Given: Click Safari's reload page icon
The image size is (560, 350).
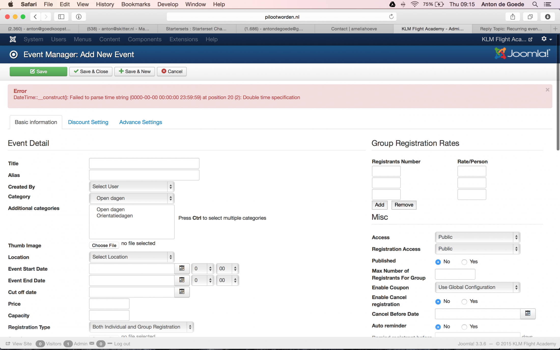Looking at the screenshot, I should pyautogui.click(x=391, y=17).
